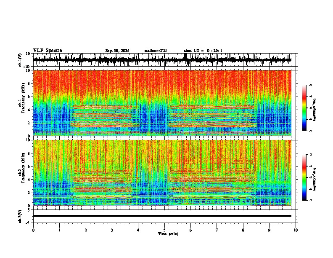Click the ch.1 spectrogram panel
Image resolution: width=333 pixels, height=258 pixels.
(x=162, y=103)
